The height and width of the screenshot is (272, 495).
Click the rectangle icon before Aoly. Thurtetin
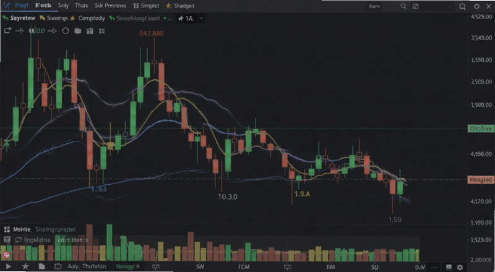coord(58,266)
